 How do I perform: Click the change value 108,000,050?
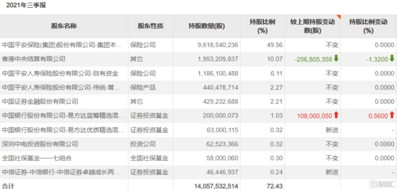(315, 116)
